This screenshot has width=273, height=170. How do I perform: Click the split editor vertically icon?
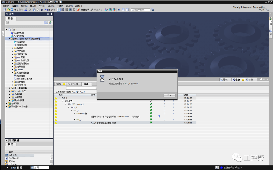pos(127,10)
